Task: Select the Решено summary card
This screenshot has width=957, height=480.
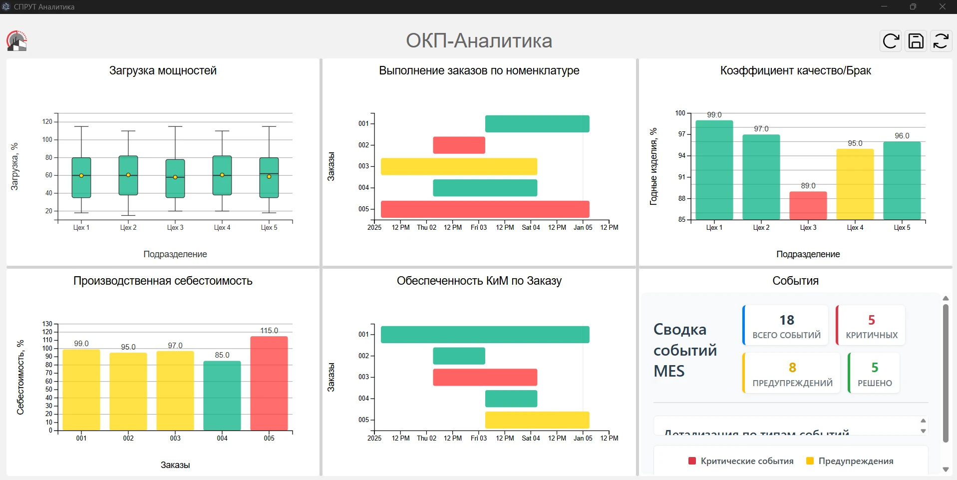Action: 874,374
